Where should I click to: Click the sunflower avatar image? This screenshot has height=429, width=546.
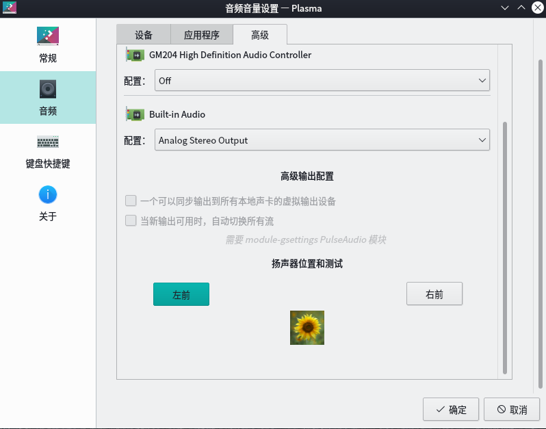point(307,328)
